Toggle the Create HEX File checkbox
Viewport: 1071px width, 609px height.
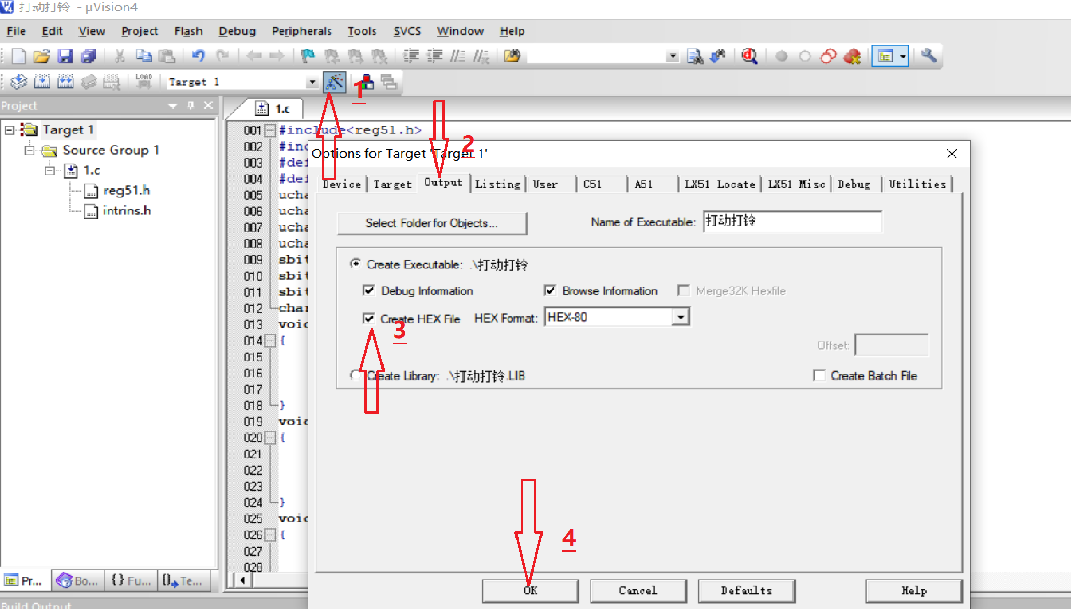[x=368, y=318]
